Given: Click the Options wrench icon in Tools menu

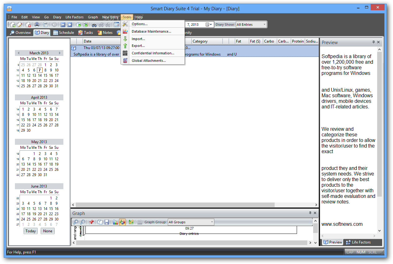Looking at the screenshot, I should 125,24.
